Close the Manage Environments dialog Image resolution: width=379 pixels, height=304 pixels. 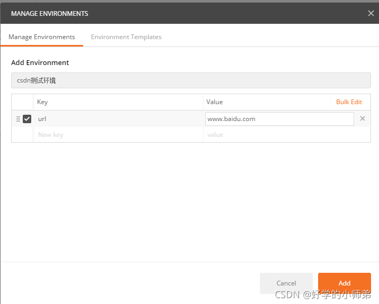371,13
